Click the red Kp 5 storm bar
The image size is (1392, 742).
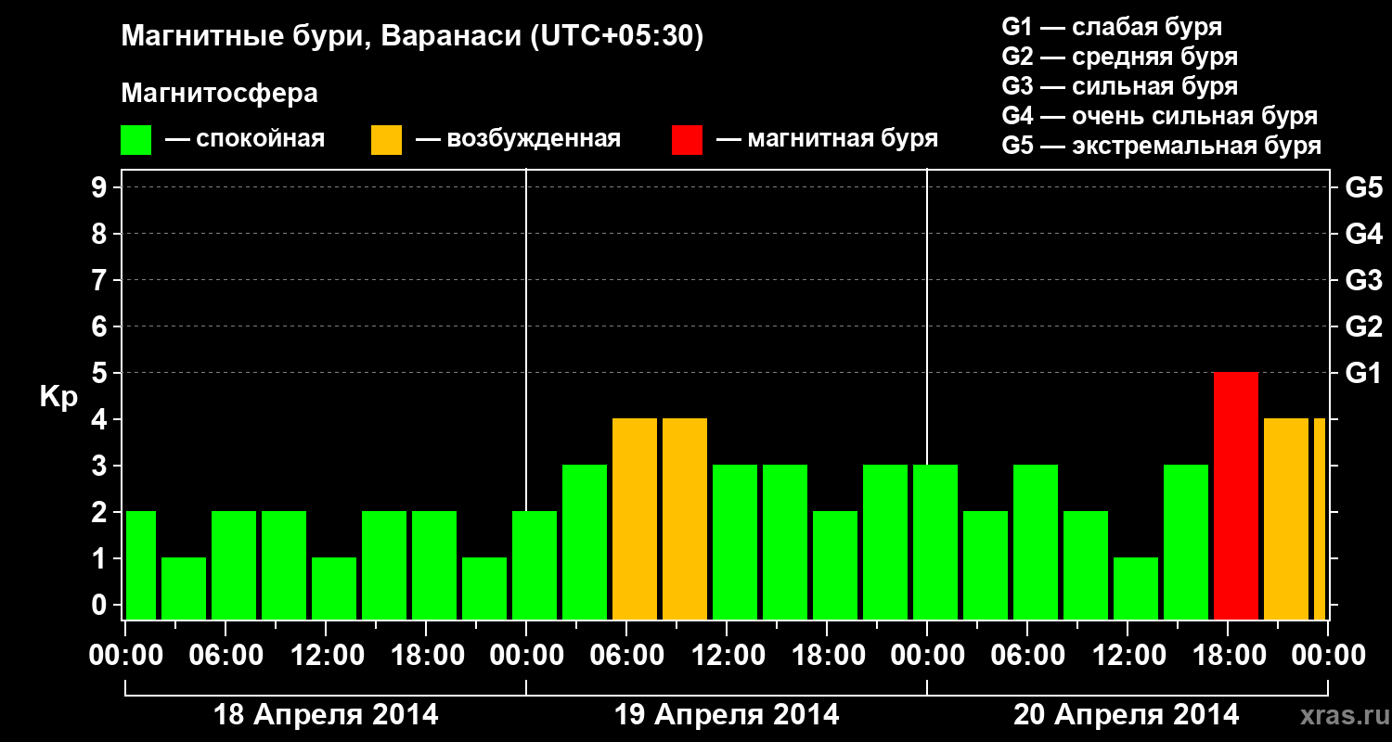[1236, 495]
